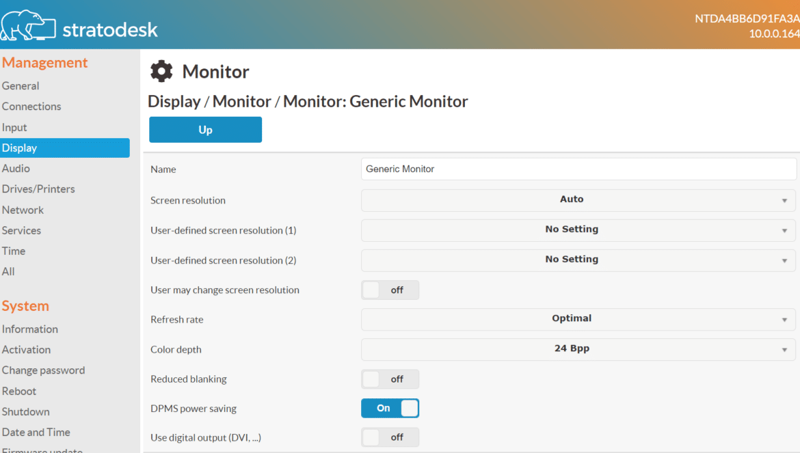Viewport: 800px width, 453px height.
Task: Click the Color depth label
Action: 176,350
